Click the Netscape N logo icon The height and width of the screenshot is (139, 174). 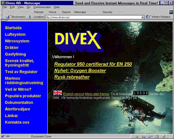pyautogui.click(x=171, y=12)
